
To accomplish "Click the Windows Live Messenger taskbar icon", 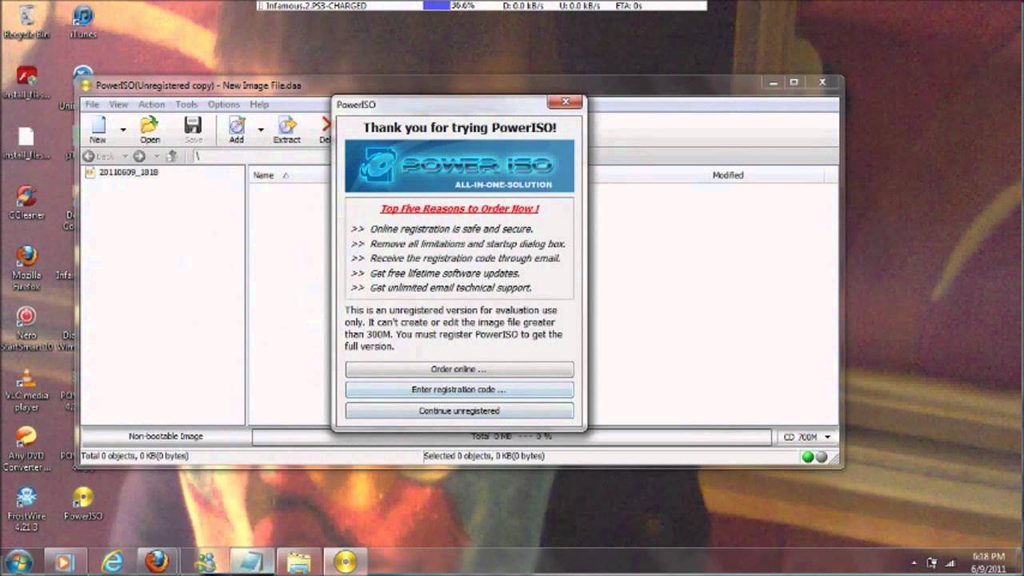I will (205, 562).
